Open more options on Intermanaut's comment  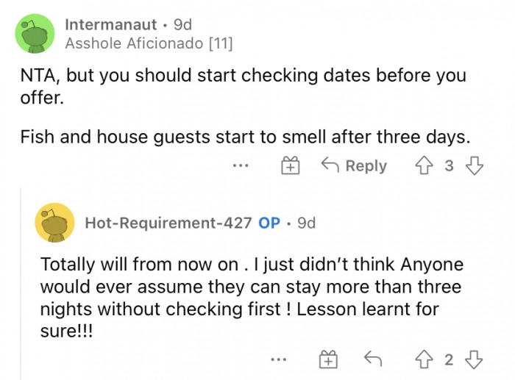point(241,166)
